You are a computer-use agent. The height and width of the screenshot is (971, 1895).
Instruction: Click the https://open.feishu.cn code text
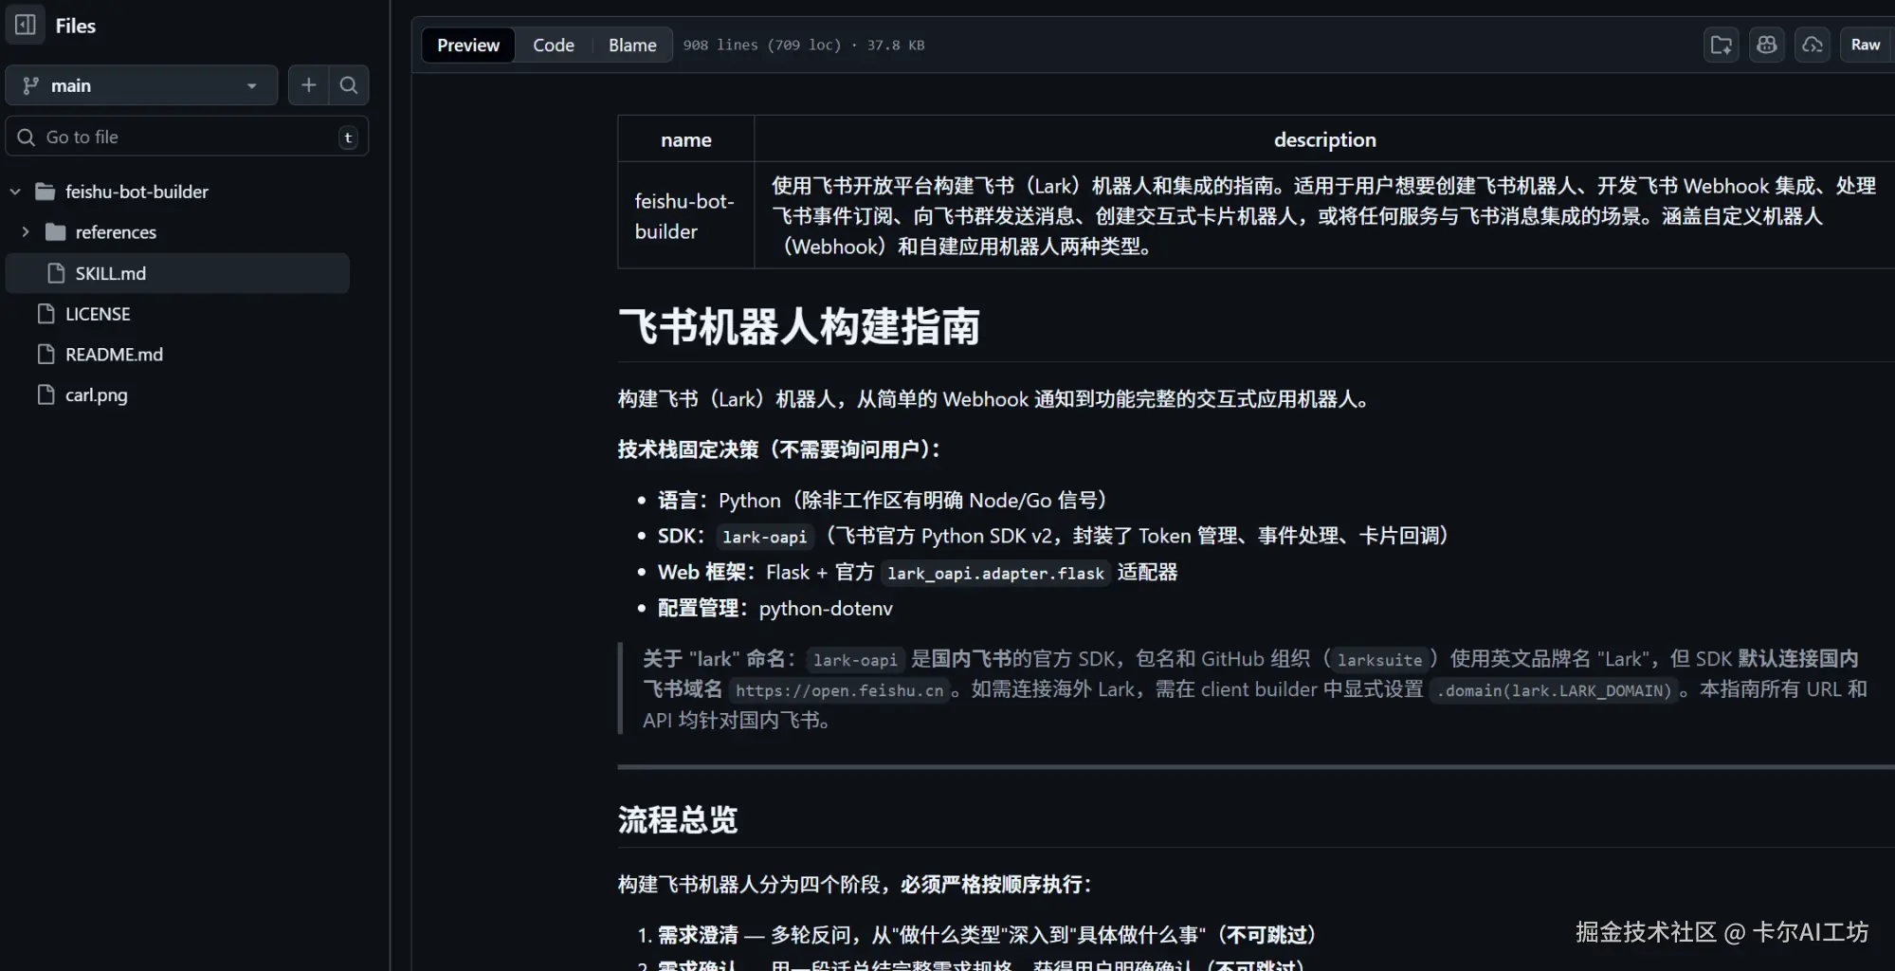point(839,690)
